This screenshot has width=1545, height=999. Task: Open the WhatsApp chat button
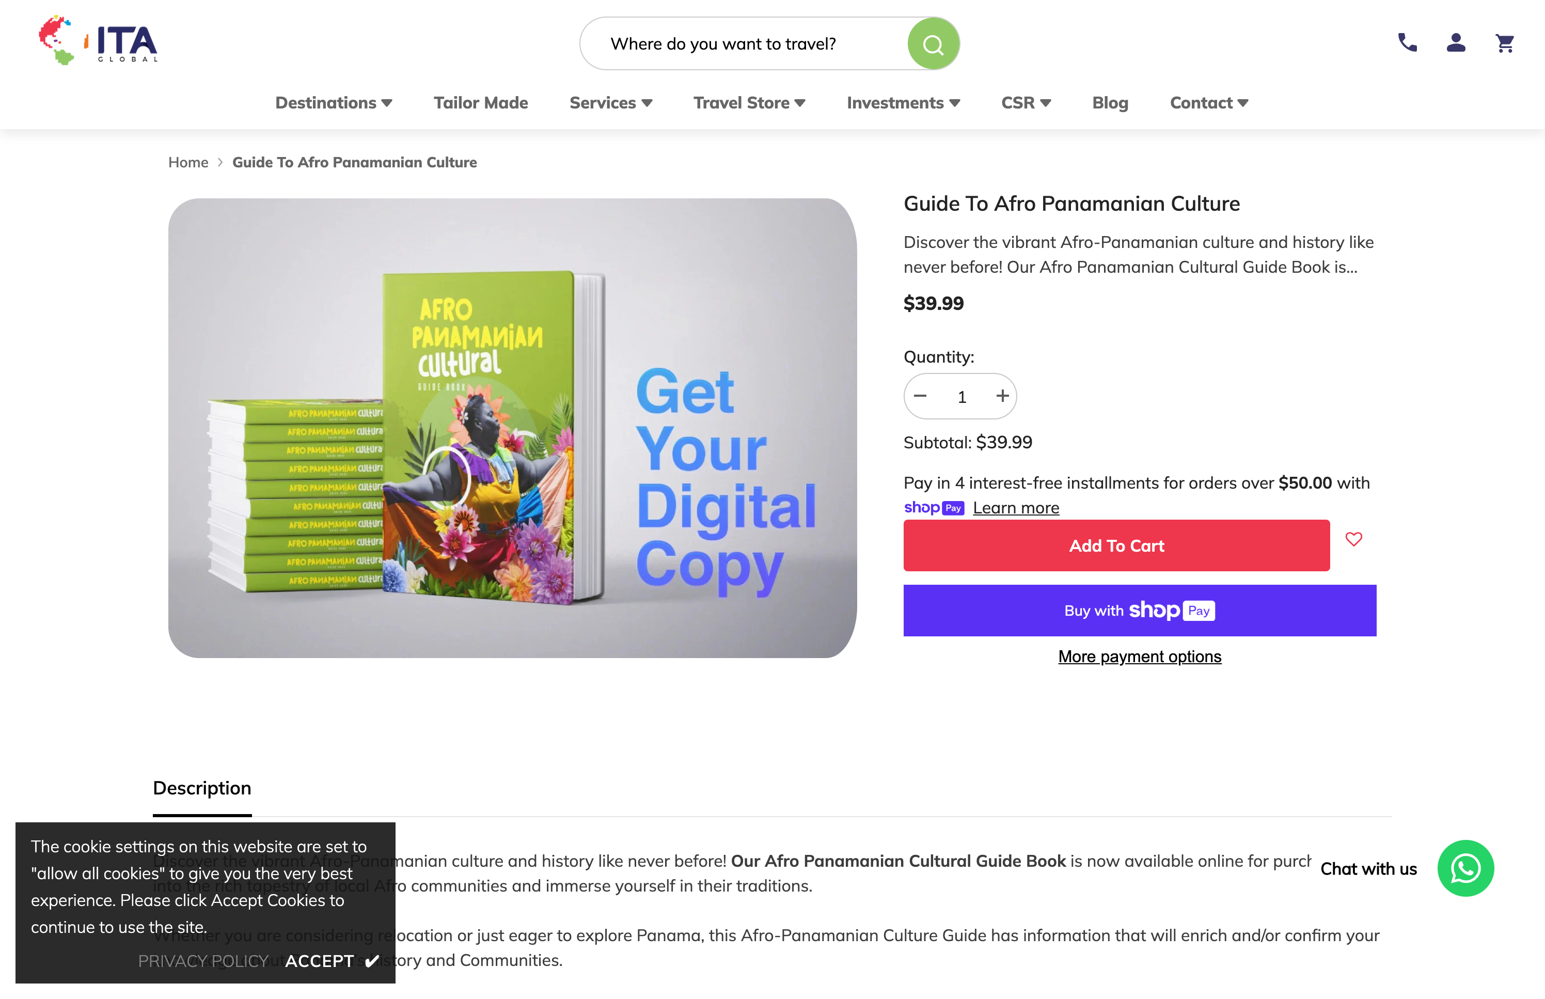point(1465,868)
